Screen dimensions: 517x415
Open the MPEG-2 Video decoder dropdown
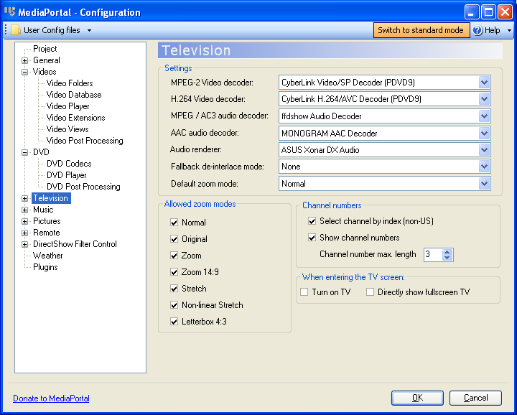tap(484, 83)
